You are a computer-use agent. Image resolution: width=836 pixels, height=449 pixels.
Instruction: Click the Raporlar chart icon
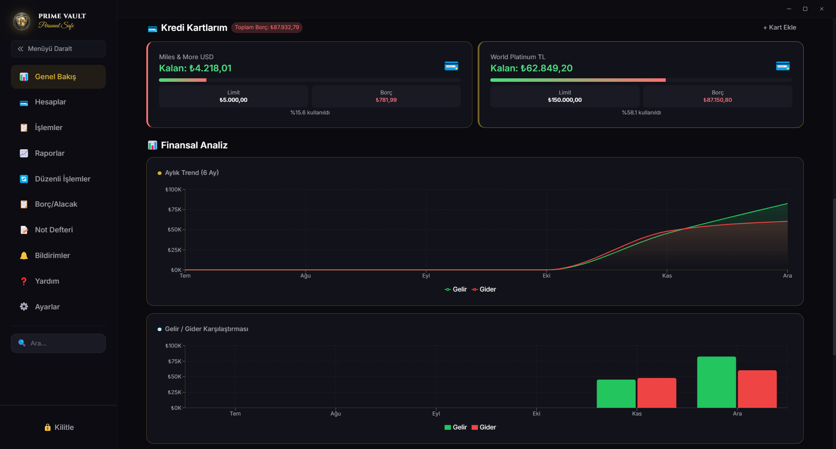(x=24, y=153)
